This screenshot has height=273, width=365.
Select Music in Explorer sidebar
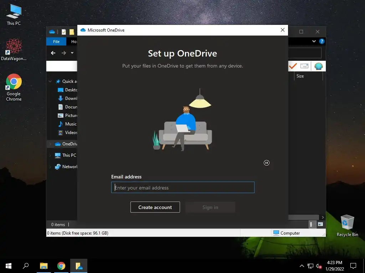67,124
